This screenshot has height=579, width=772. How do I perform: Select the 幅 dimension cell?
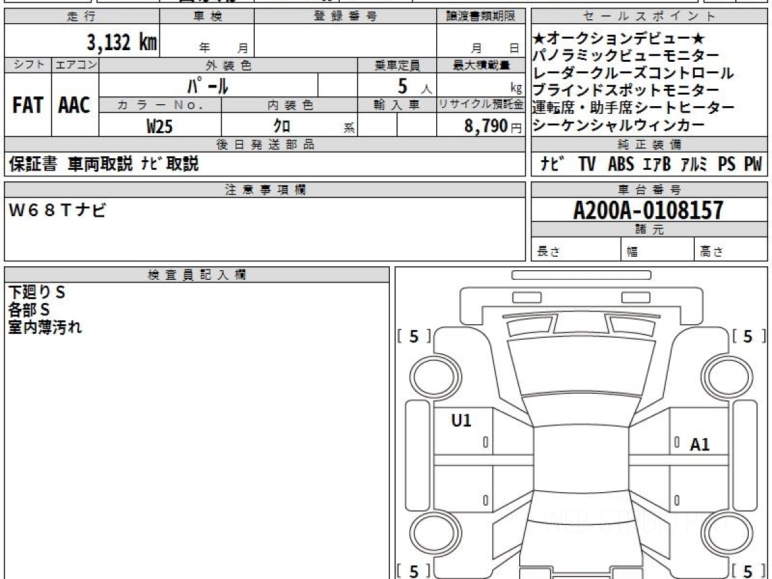(657, 250)
